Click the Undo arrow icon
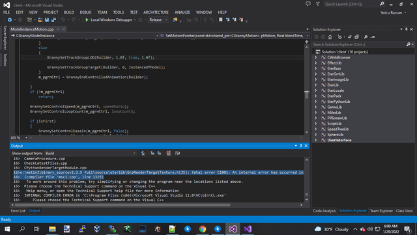Image resolution: width=417 pixels, height=235 pixels. (x=63, y=20)
